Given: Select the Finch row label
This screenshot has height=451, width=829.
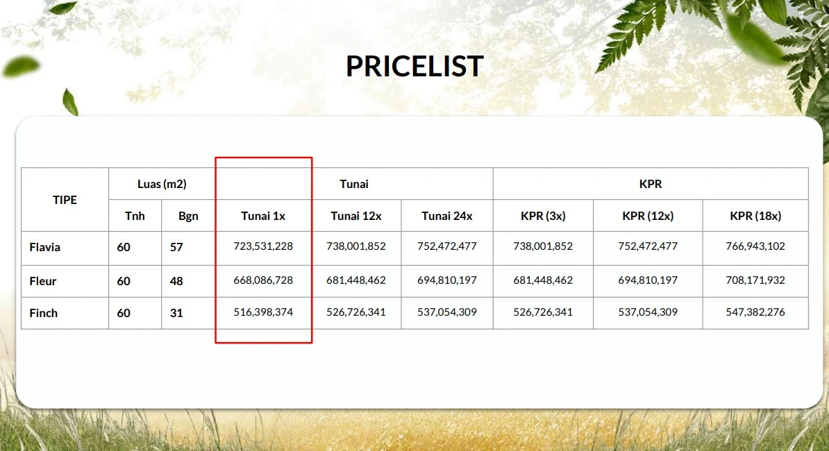Looking at the screenshot, I should click(x=43, y=313).
